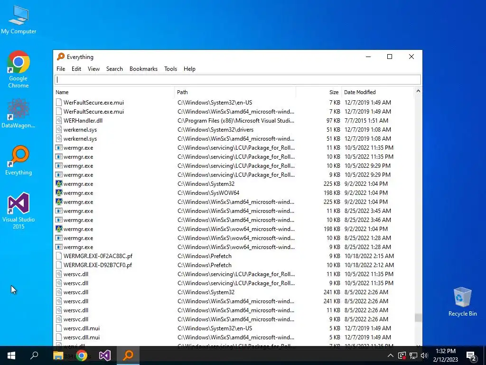Click the Everything taskbar button
The height and width of the screenshot is (365, 486).
coord(128,355)
